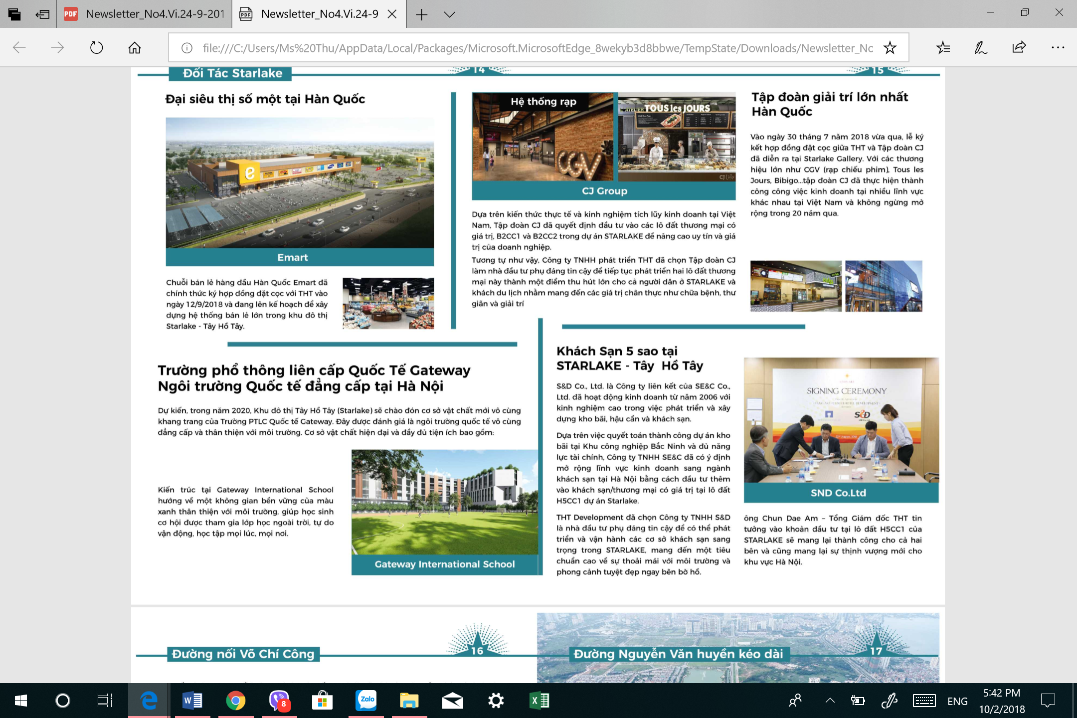Refresh the current page
This screenshot has width=1077, height=718.
(x=96, y=47)
